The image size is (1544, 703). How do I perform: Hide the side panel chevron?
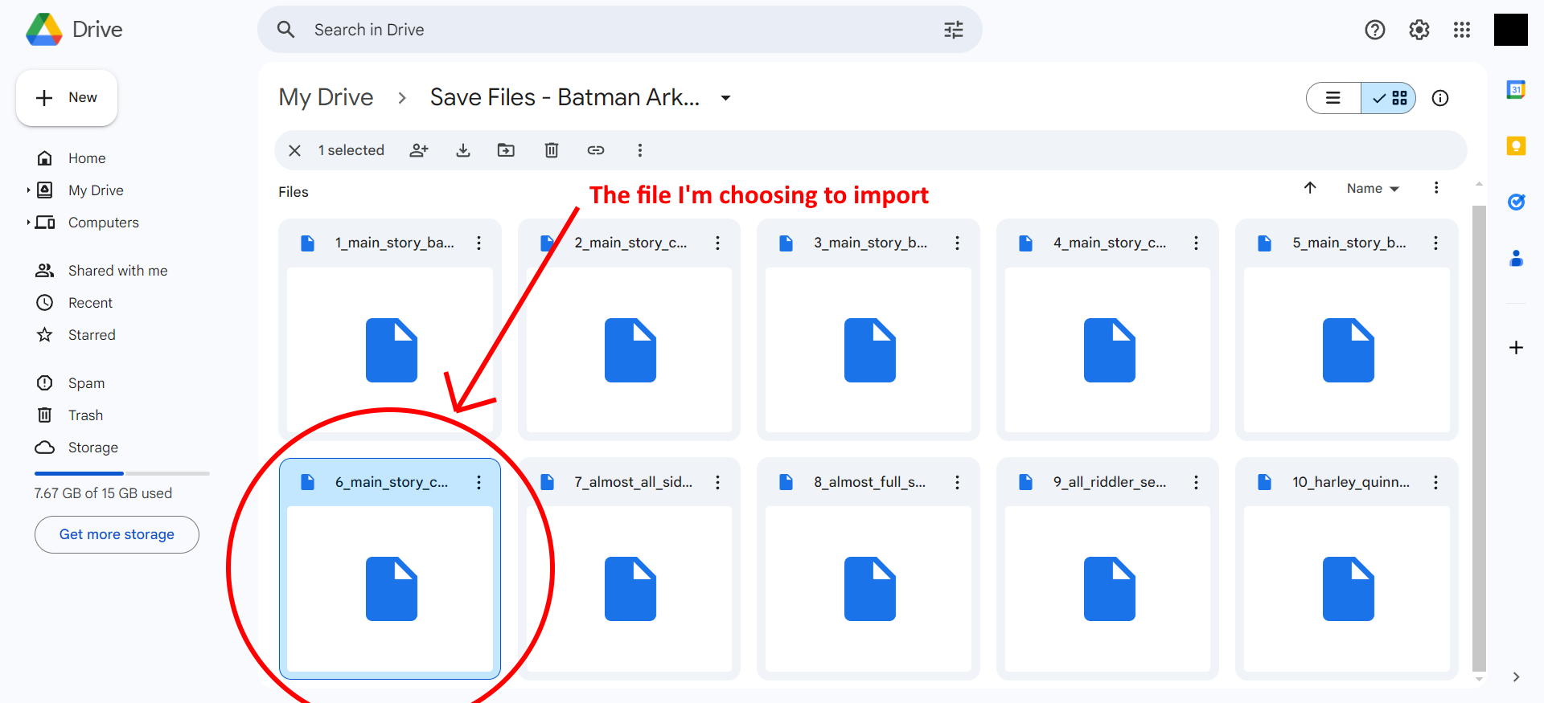[1516, 677]
